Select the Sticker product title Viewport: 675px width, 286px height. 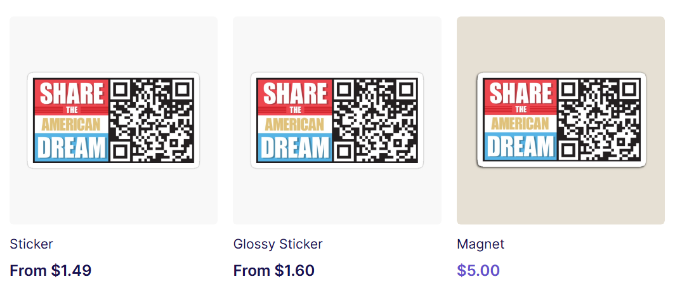[x=32, y=244]
